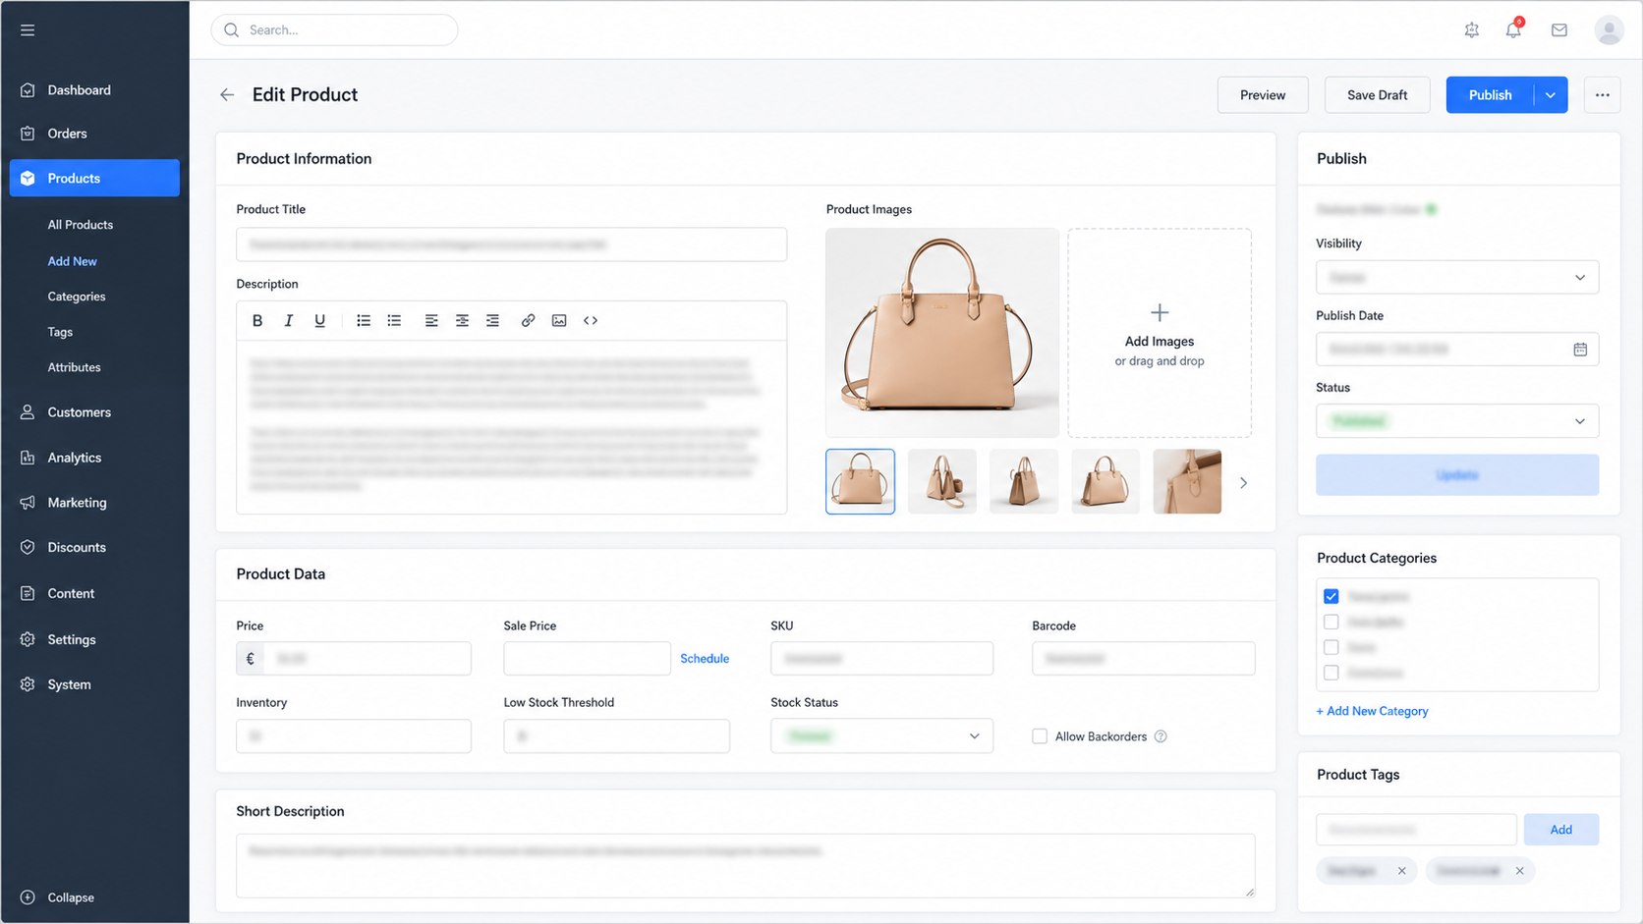Open code view in description editor
This screenshot has height=924, width=1643.
(x=591, y=321)
